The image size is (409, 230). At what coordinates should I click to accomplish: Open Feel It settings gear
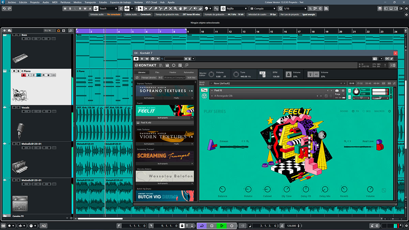coord(390,111)
